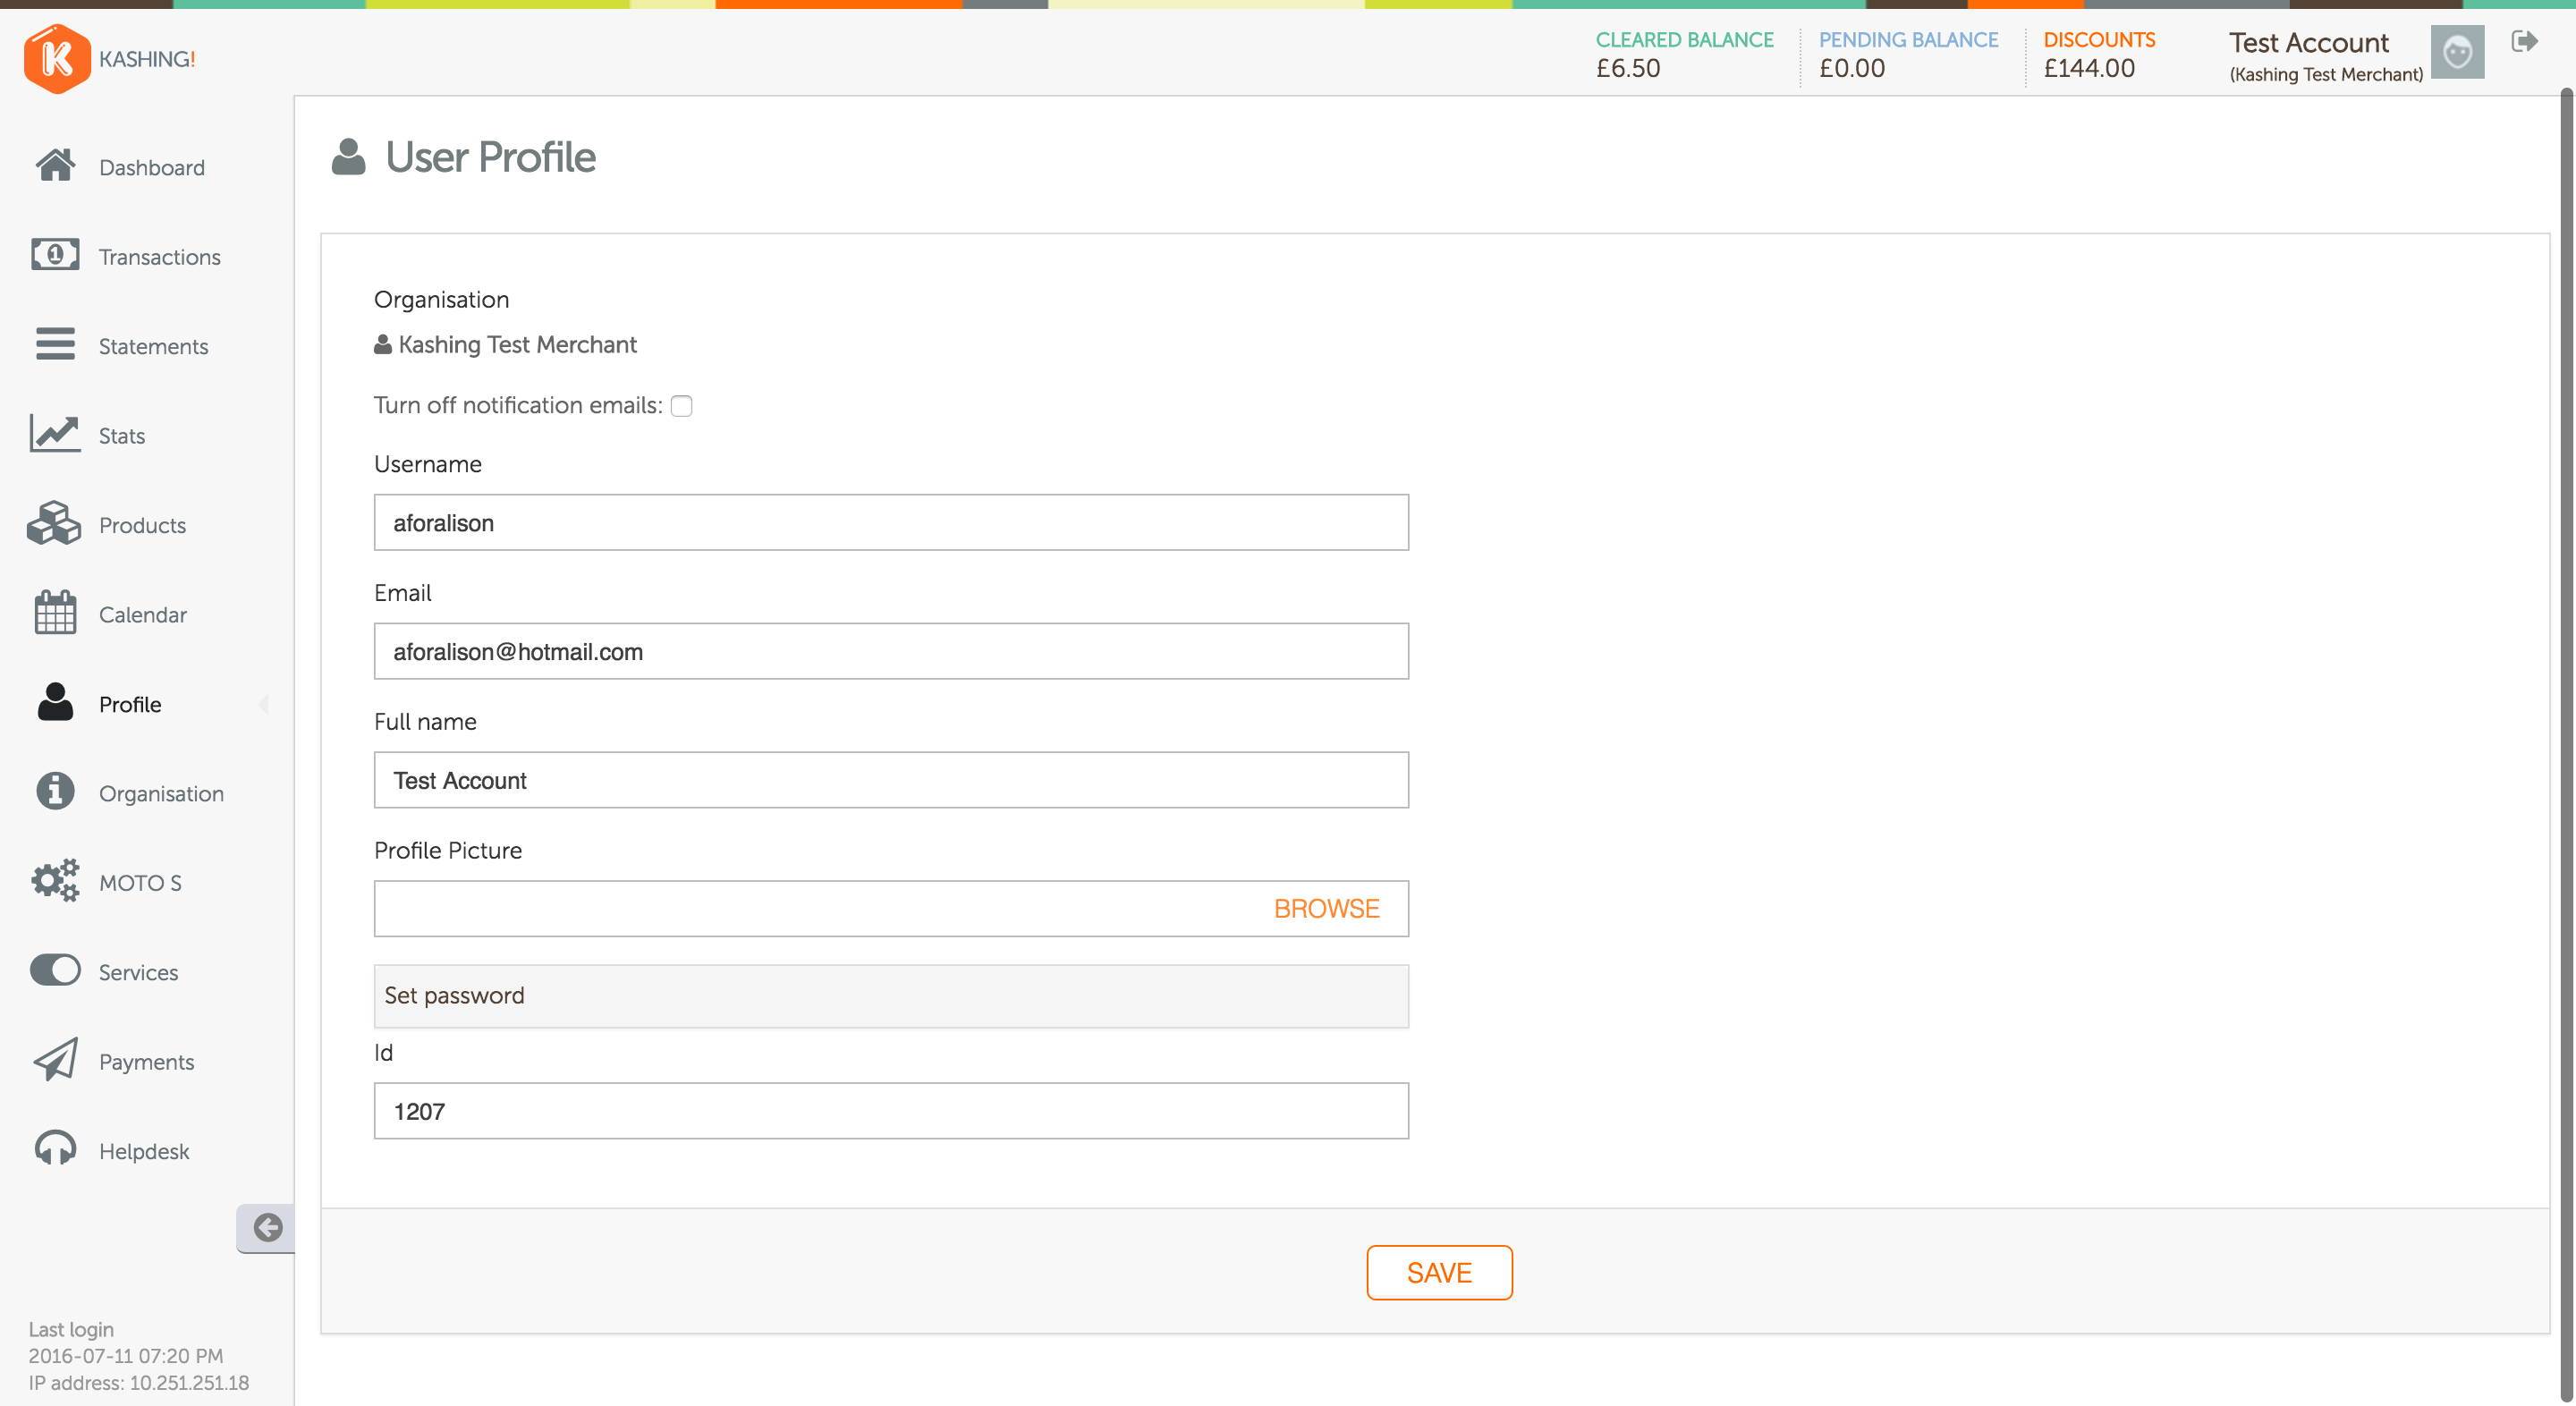2576x1406 pixels.
Task: Toggle off notification emails checkbox
Action: click(682, 405)
